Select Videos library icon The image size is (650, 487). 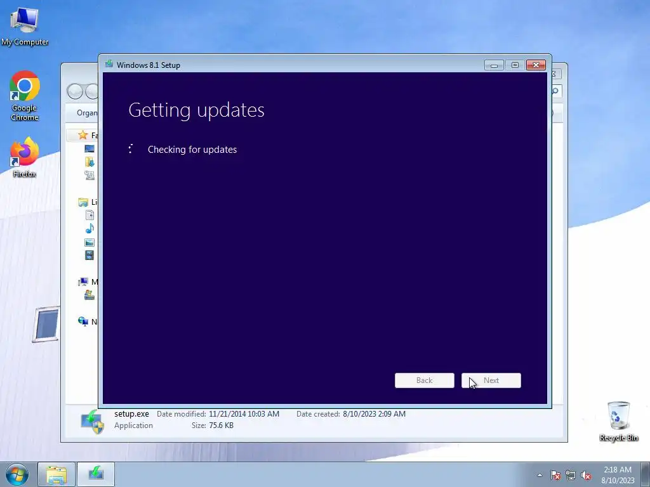click(x=90, y=256)
